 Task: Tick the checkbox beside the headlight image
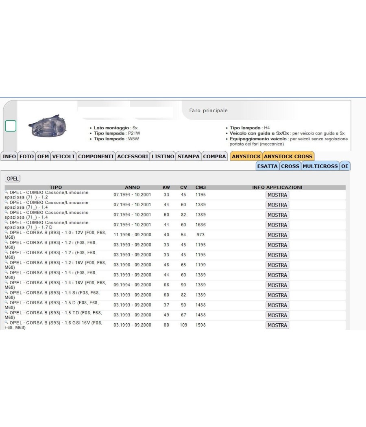(x=11, y=126)
